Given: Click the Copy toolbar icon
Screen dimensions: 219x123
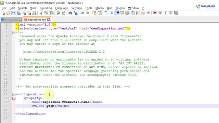Looking at the screenshot, I should coord(46,13).
